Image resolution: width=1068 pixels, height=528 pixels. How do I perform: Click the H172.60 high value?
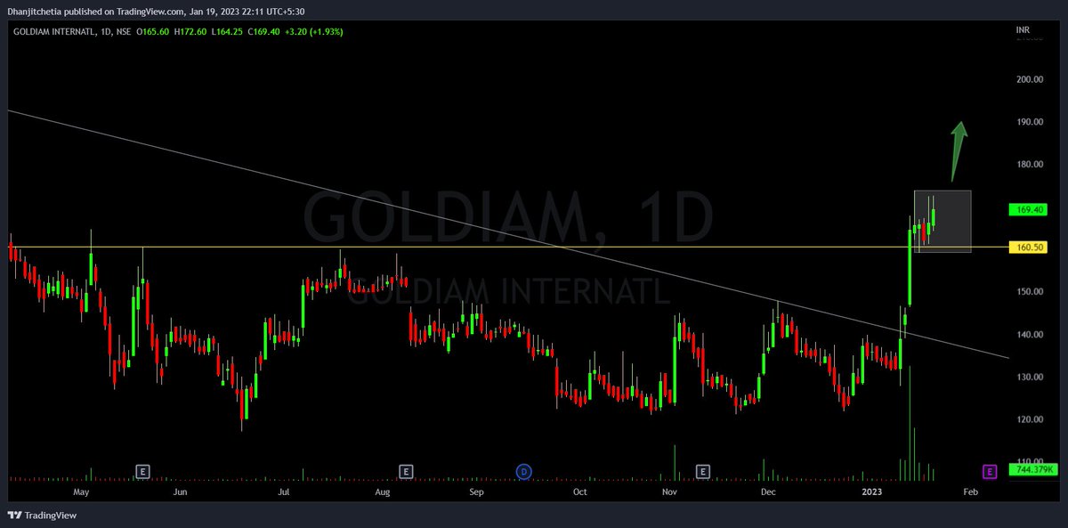[189, 31]
